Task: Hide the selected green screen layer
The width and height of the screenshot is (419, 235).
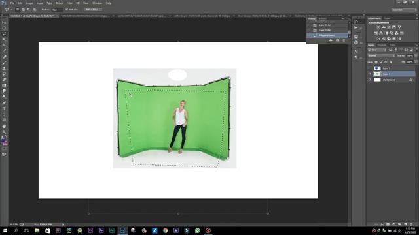Action: (x=370, y=74)
